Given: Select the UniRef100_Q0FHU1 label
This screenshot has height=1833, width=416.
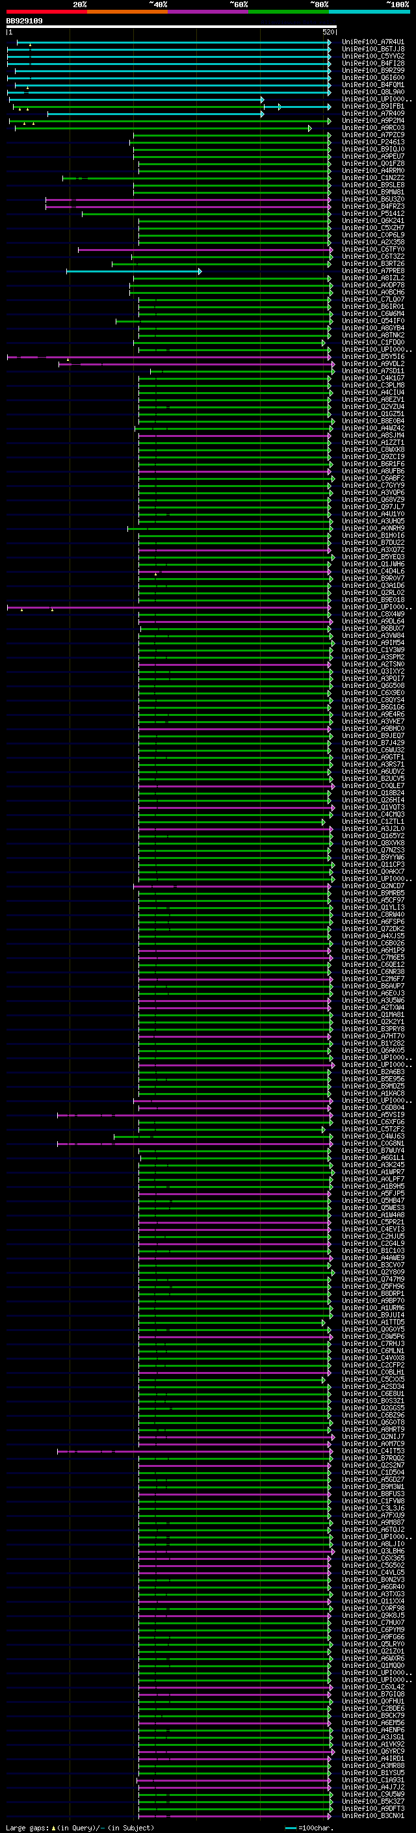Looking at the screenshot, I should (x=372, y=1702).
